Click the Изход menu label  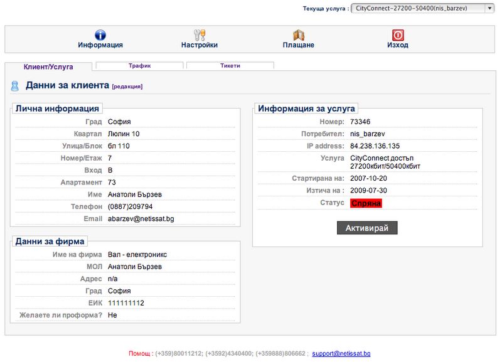(x=398, y=45)
